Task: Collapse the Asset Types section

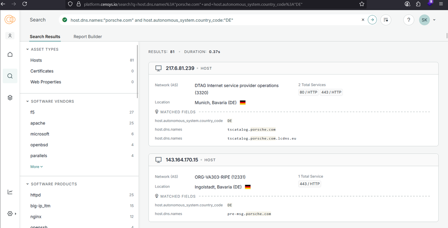Action: click(x=27, y=49)
